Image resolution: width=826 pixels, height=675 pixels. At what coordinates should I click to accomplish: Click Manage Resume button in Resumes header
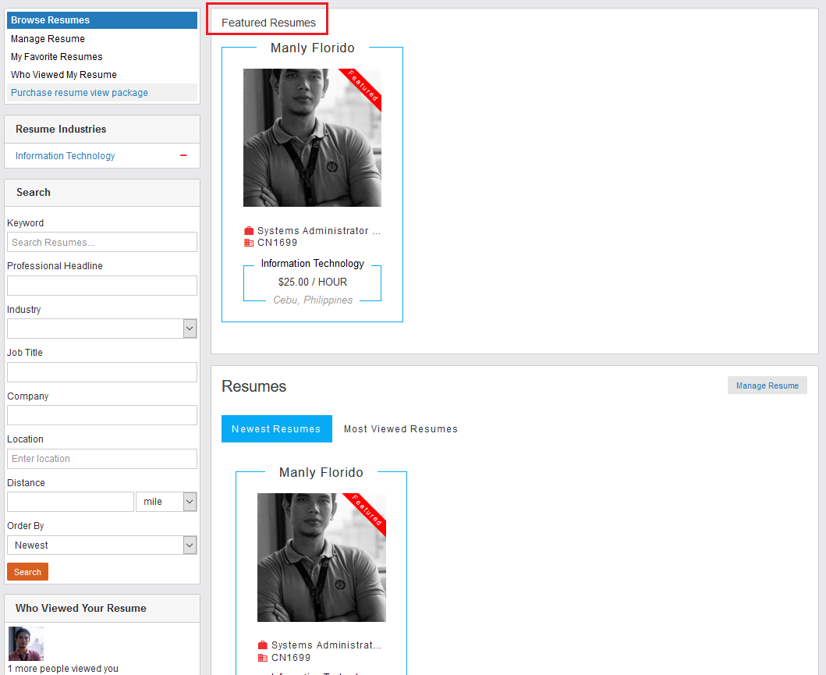click(767, 385)
